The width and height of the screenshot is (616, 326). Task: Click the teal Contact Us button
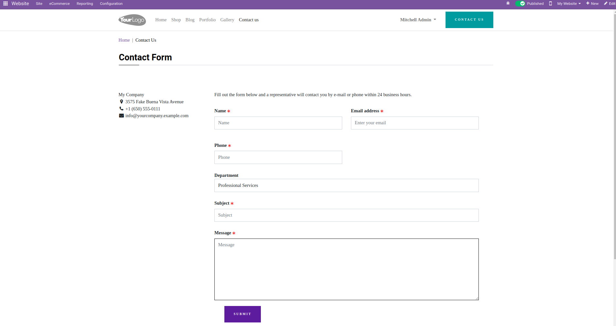469,20
